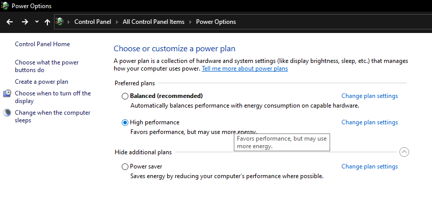Navigate to Control Panel breadcrumb
Viewport: 432px width, 204px height.
[x=92, y=22]
